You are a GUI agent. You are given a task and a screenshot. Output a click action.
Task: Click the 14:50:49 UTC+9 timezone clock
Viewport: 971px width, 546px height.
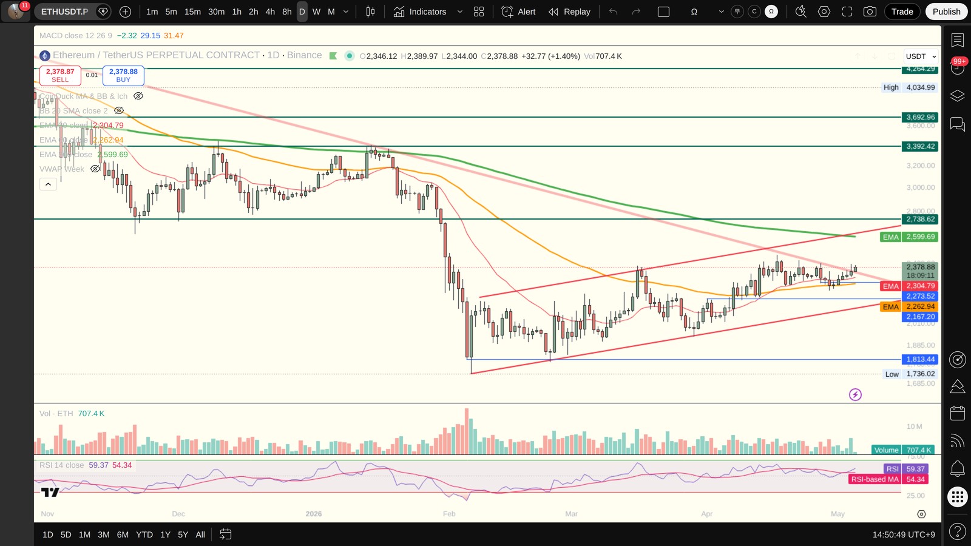tap(904, 534)
